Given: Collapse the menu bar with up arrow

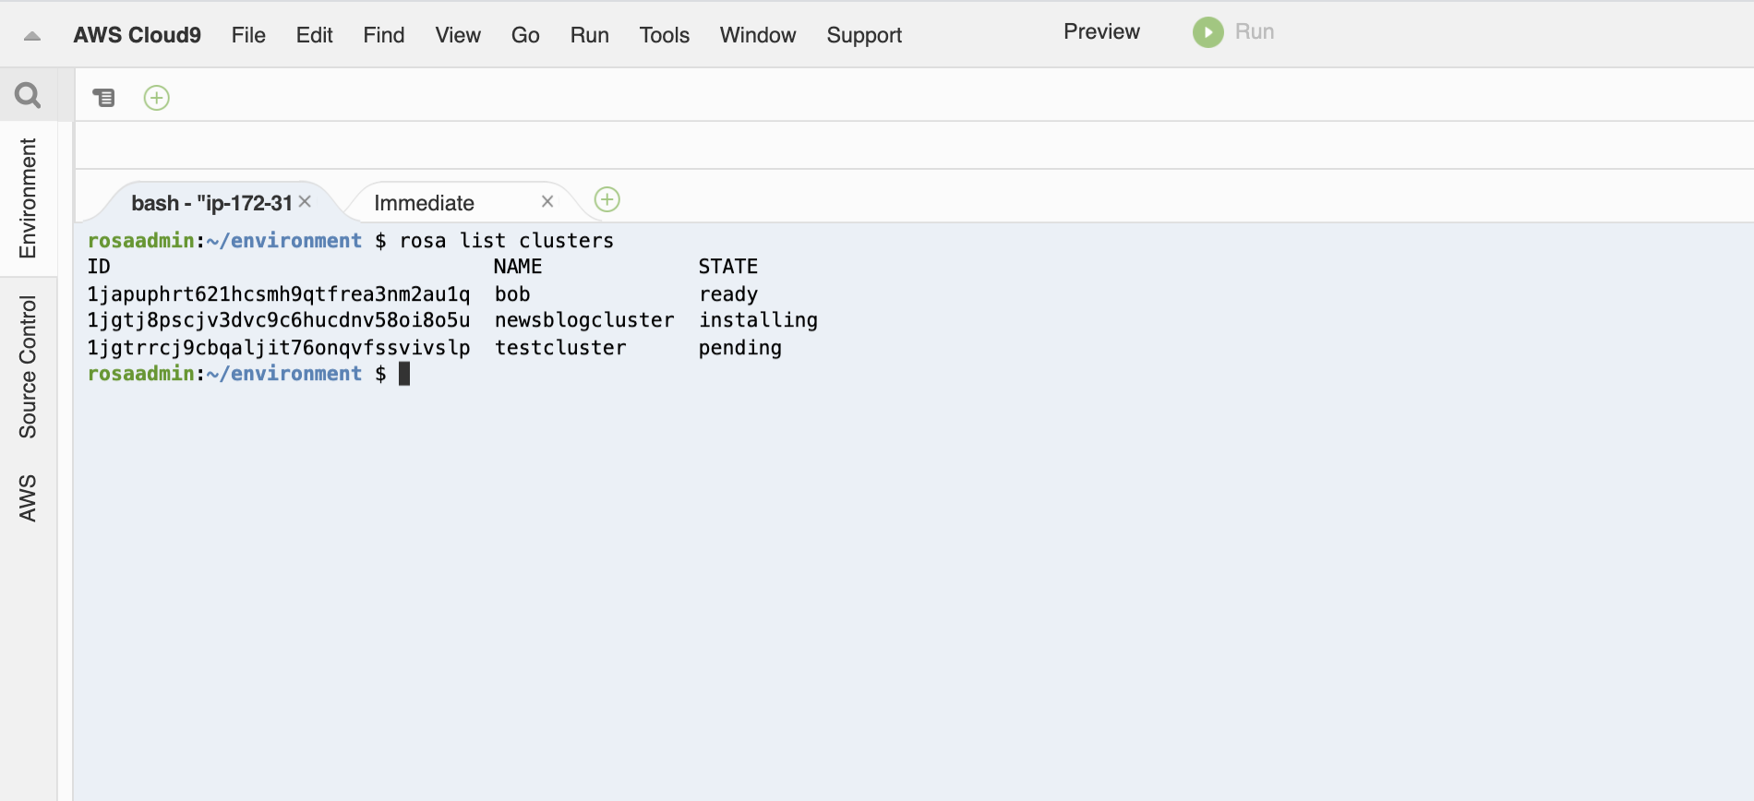Looking at the screenshot, I should point(32,36).
